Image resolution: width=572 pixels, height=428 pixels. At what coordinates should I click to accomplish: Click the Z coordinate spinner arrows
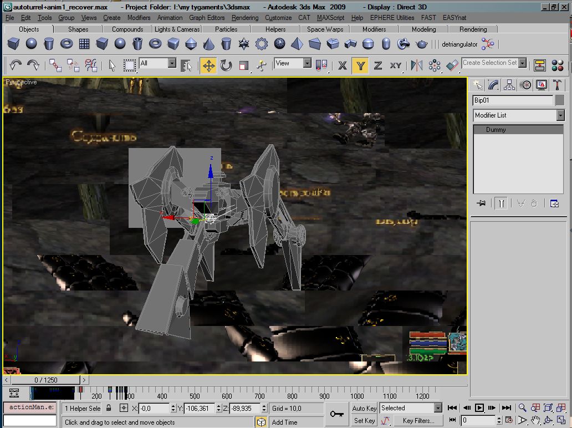pos(264,408)
